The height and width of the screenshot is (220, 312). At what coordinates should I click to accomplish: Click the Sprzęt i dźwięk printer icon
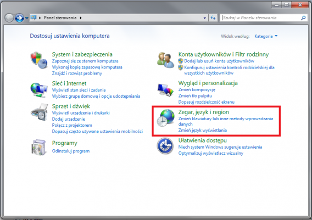(39, 112)
